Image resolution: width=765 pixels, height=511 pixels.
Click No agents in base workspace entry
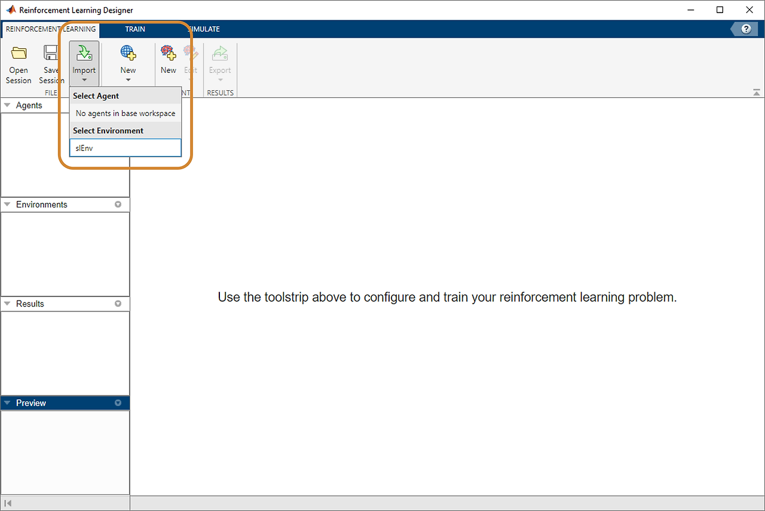[126, 113]
